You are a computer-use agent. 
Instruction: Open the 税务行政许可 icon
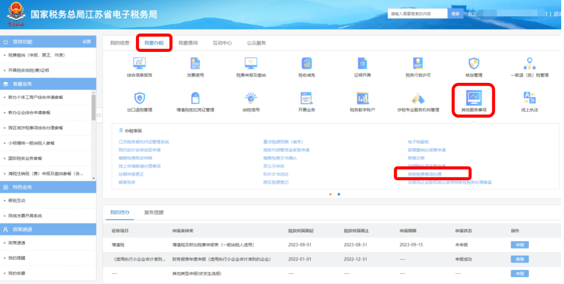coord(418,63)
